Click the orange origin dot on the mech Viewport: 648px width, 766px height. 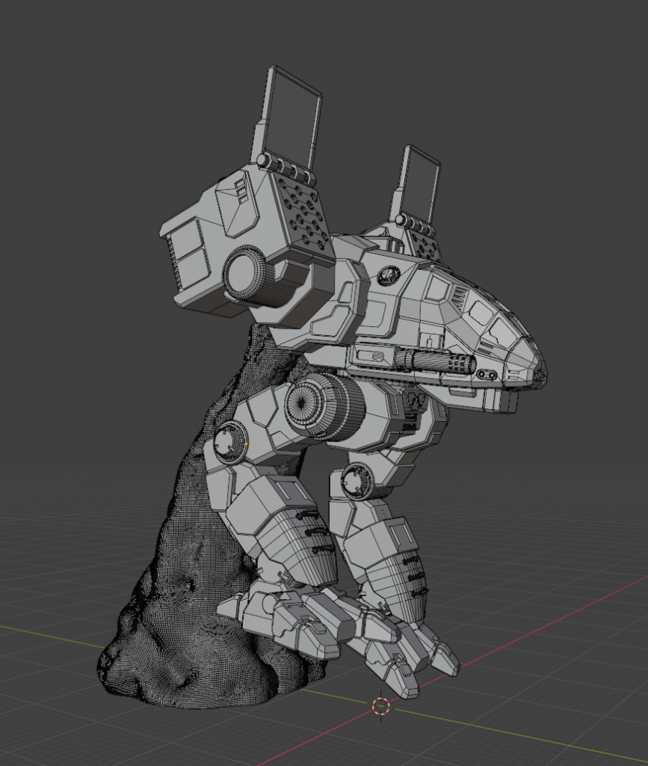tap(246, 444)
